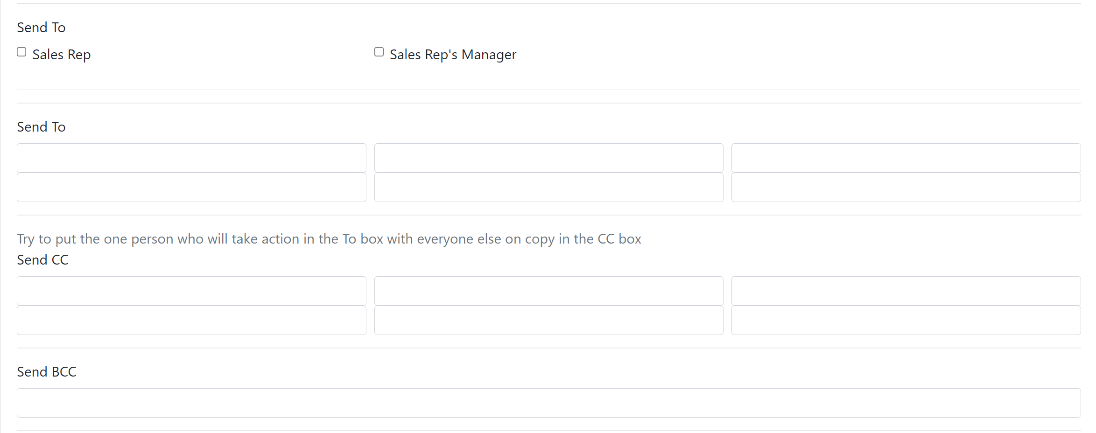Screen dimensions: 1096x433
Task: Click the top-middle Send CC input field
Action: click(x=549, y=291)
